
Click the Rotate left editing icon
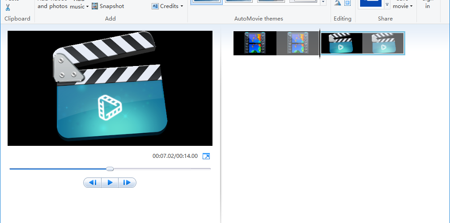(338, 3)
